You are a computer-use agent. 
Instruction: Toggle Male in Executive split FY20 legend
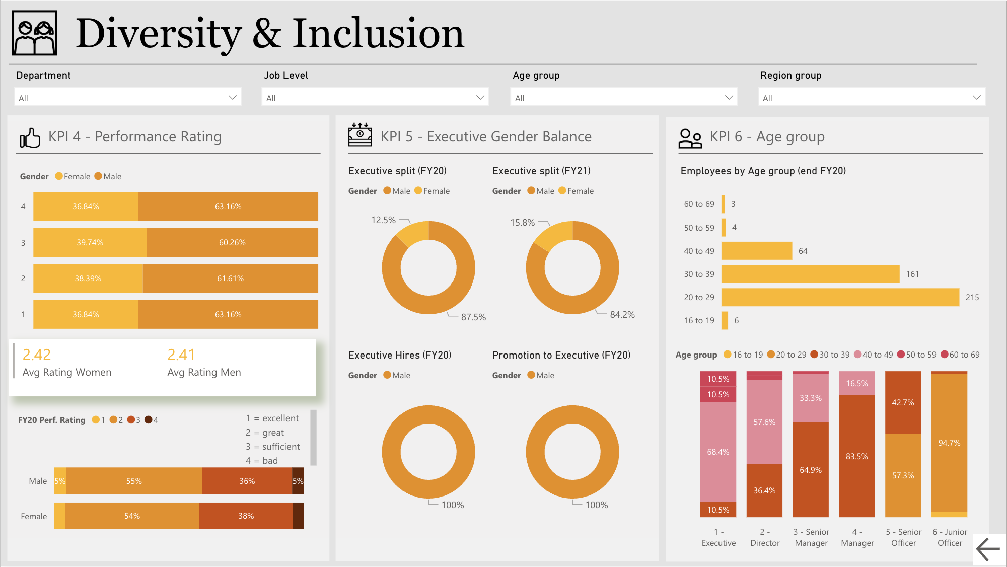tap(397, 191)
